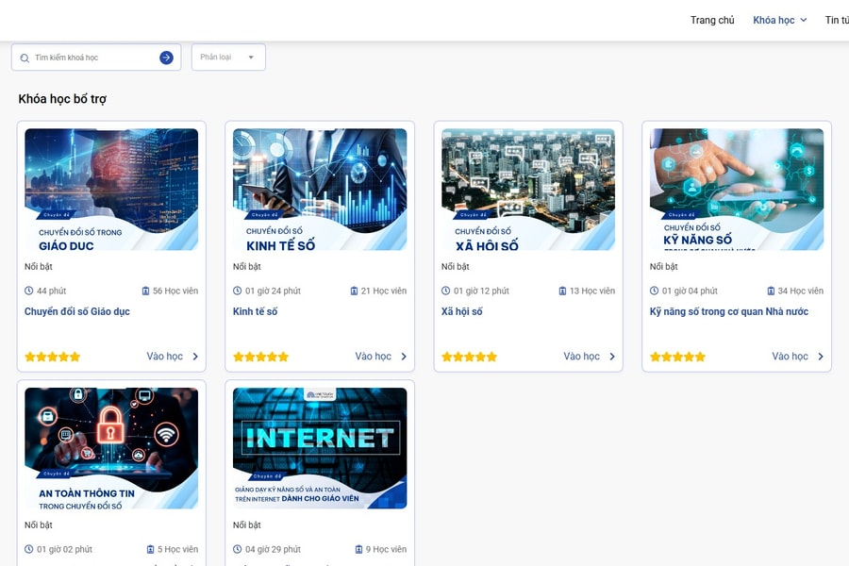Image resolution: width=849 pixels, height=566 pixels.
Task: Click the magnifier icon in search box
Action: [x=25, y=58]
